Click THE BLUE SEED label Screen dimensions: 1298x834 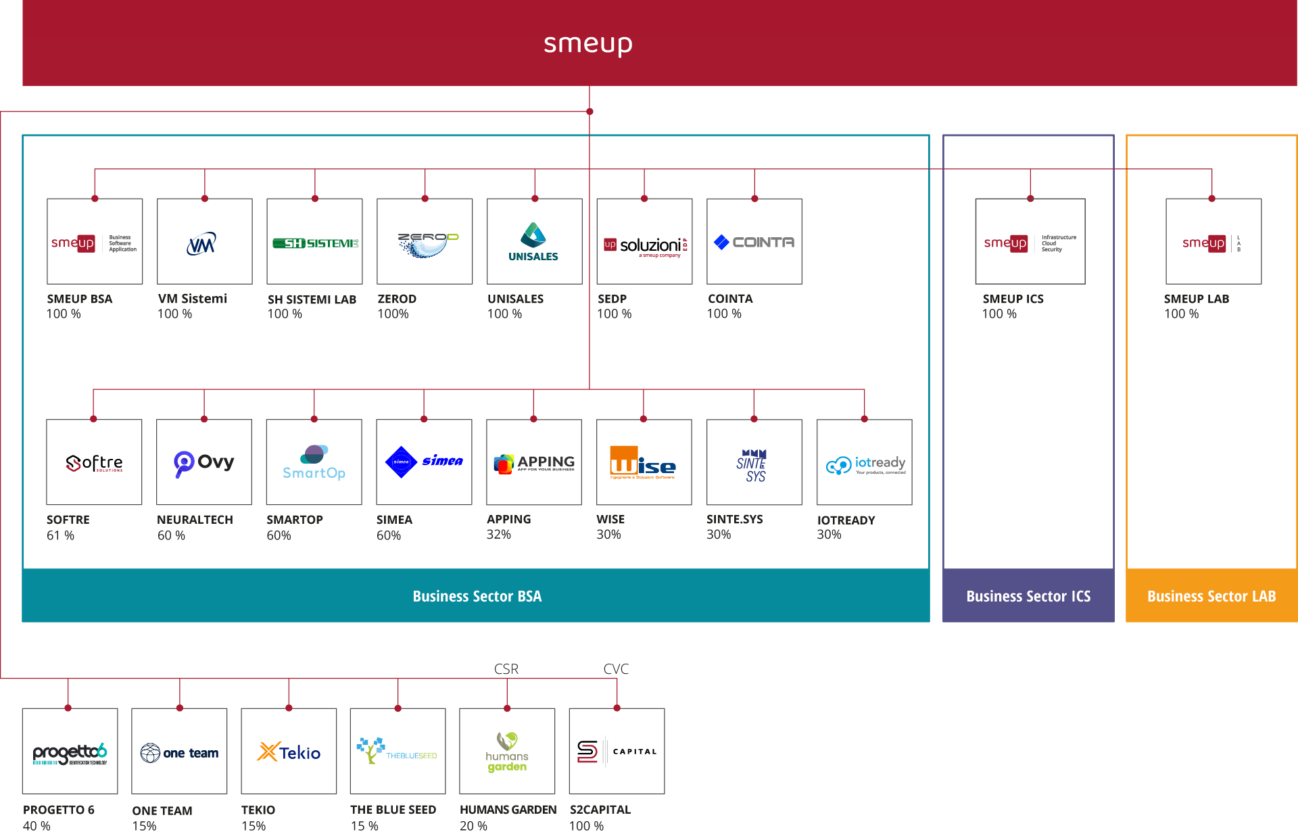393,810
